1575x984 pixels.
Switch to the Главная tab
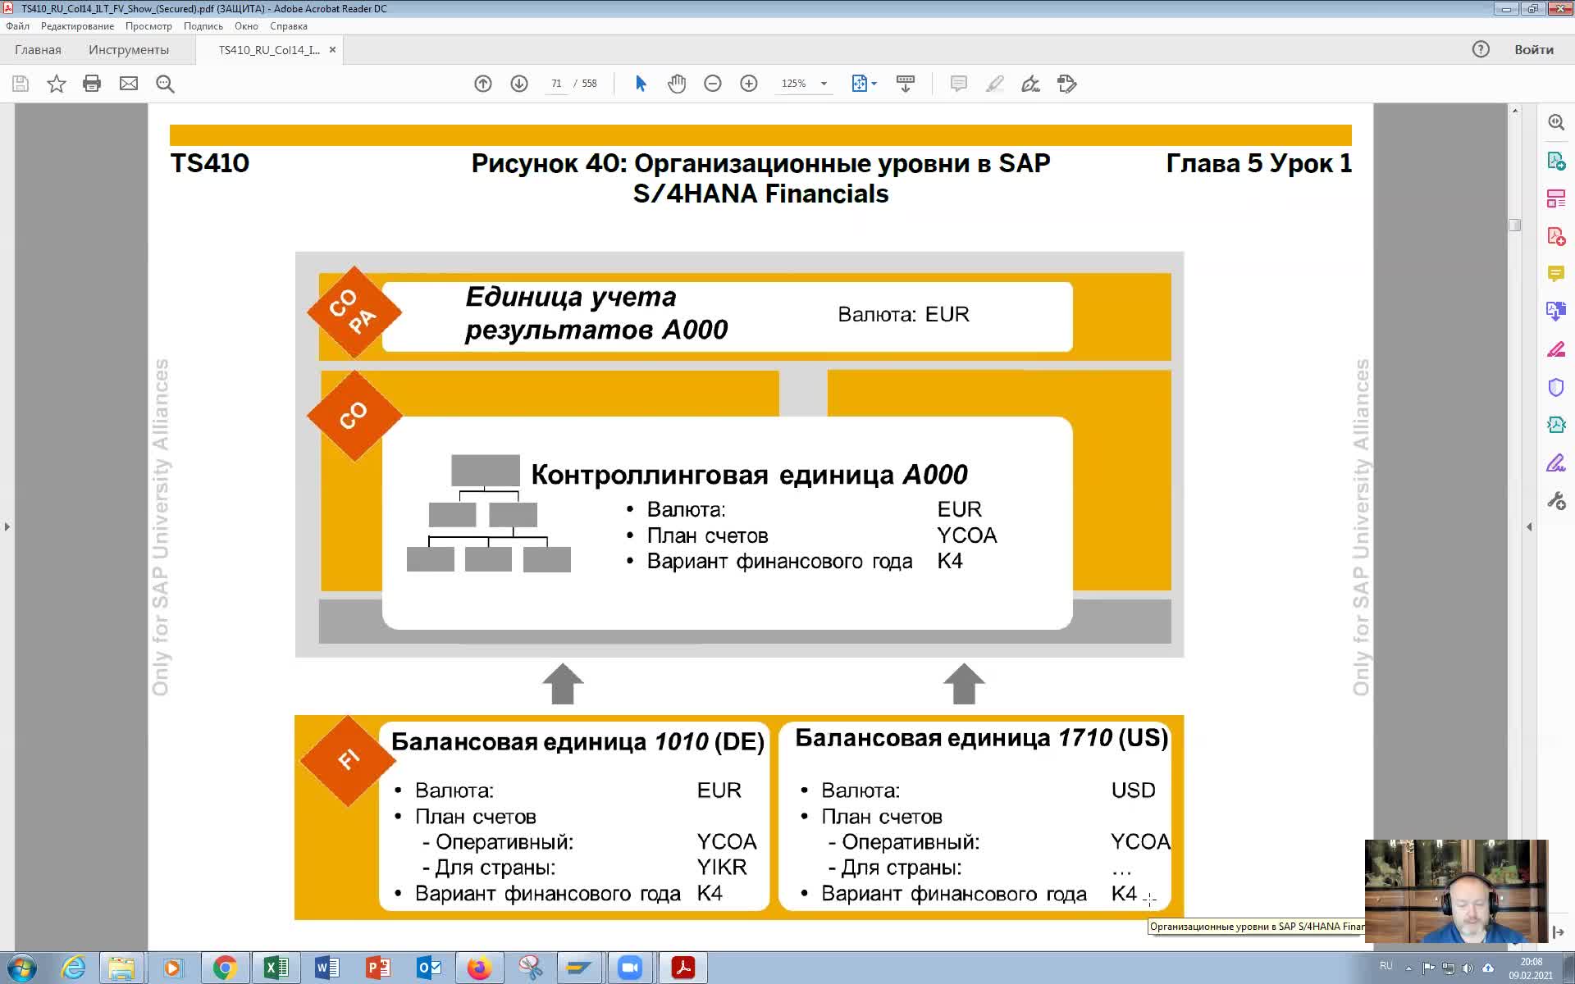pos(38,50)
